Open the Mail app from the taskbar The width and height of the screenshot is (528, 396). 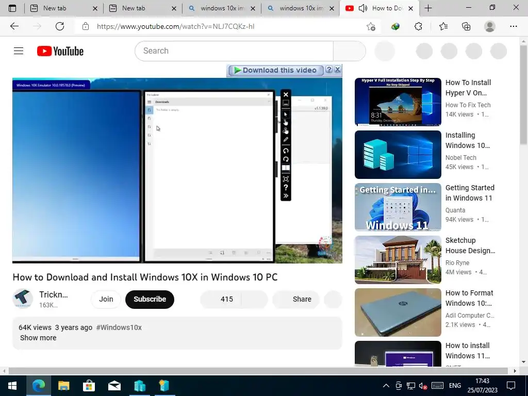click(x=114, y=386)
